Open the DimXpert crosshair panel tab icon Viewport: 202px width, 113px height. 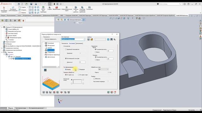pyautogui.click(x=15, y=20)
